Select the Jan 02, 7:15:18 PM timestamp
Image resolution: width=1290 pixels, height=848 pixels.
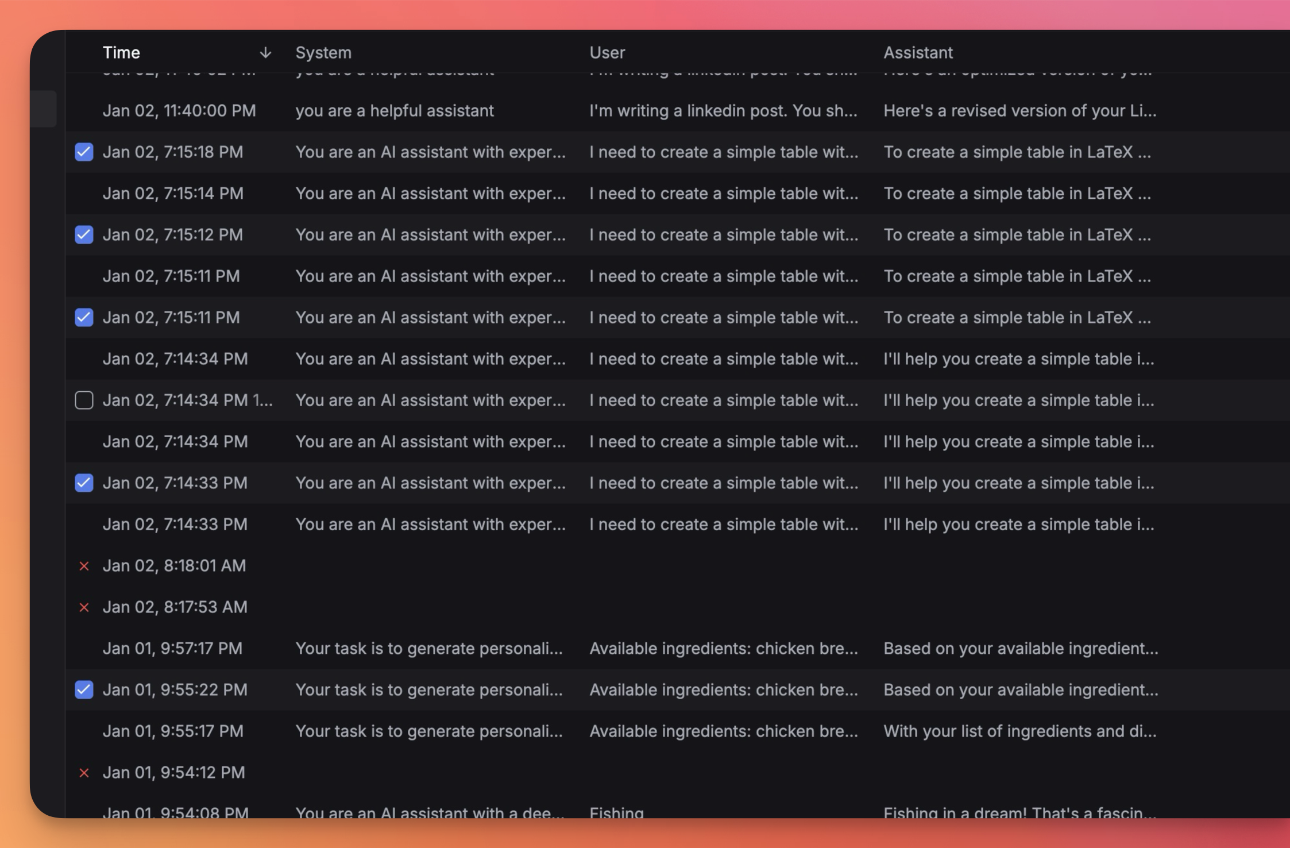[x=173, y=152]
